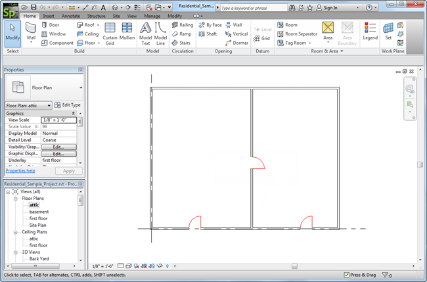427x282 pixels.
Task: Click the Room Separator tool
Action: tap(296, 34)
